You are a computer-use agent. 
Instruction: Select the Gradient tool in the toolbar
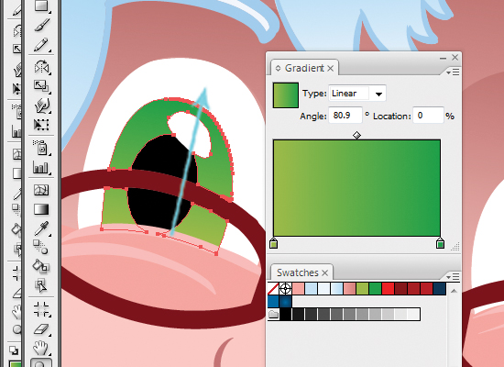click(x=41, y=209)
